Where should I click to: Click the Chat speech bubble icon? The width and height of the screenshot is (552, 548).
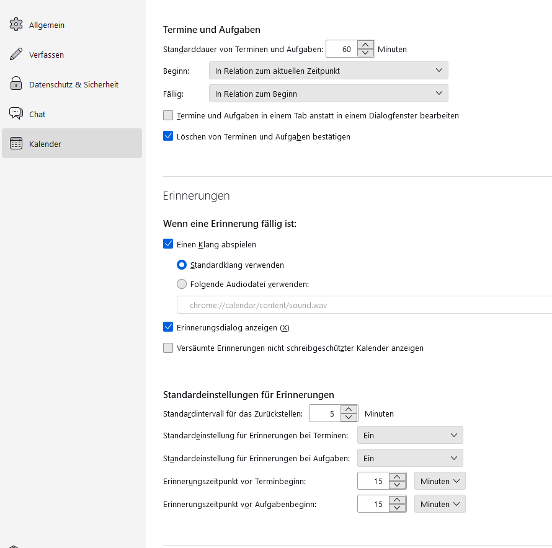[x=16, y=114]
